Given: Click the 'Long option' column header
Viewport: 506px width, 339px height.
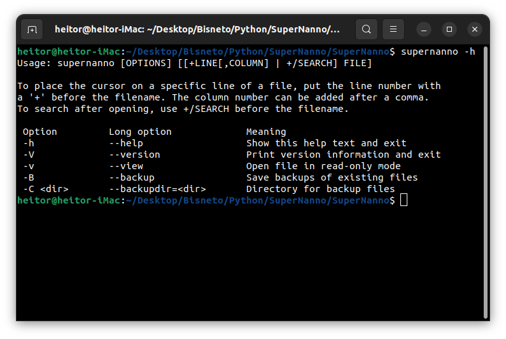Looking at the screenshot, I should point(140,132).
